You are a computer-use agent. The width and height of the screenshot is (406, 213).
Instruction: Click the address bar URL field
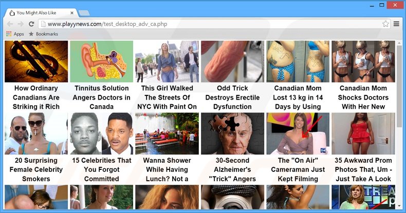click(215, 24)
